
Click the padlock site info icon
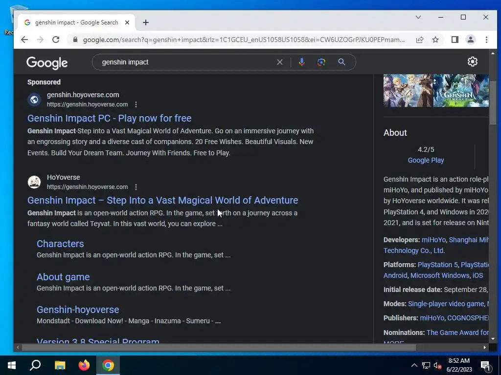[x=75, y=40]
